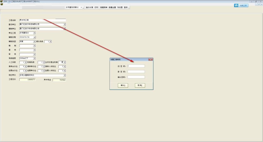The image size is (263, 142).
Task: Click the 工程名称 text field
Action: point(42,20)
